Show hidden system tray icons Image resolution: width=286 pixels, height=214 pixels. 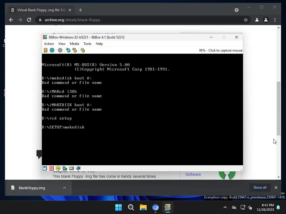point(225,207)
